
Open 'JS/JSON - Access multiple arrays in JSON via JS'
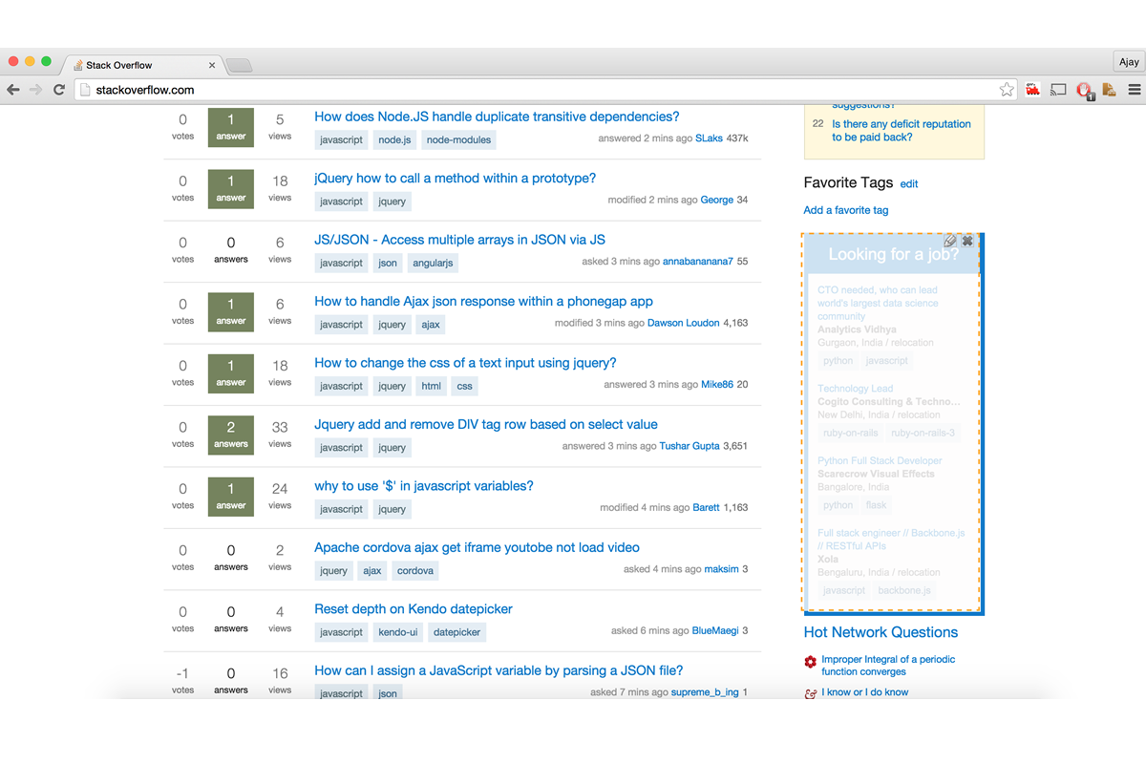pyautogui.click(x=459, y=240)
